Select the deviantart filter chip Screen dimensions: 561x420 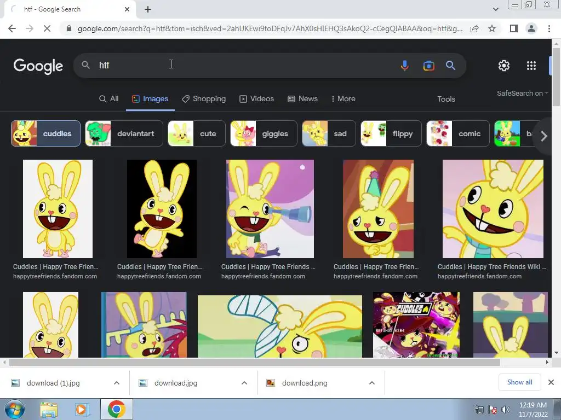tap(124, 133)
